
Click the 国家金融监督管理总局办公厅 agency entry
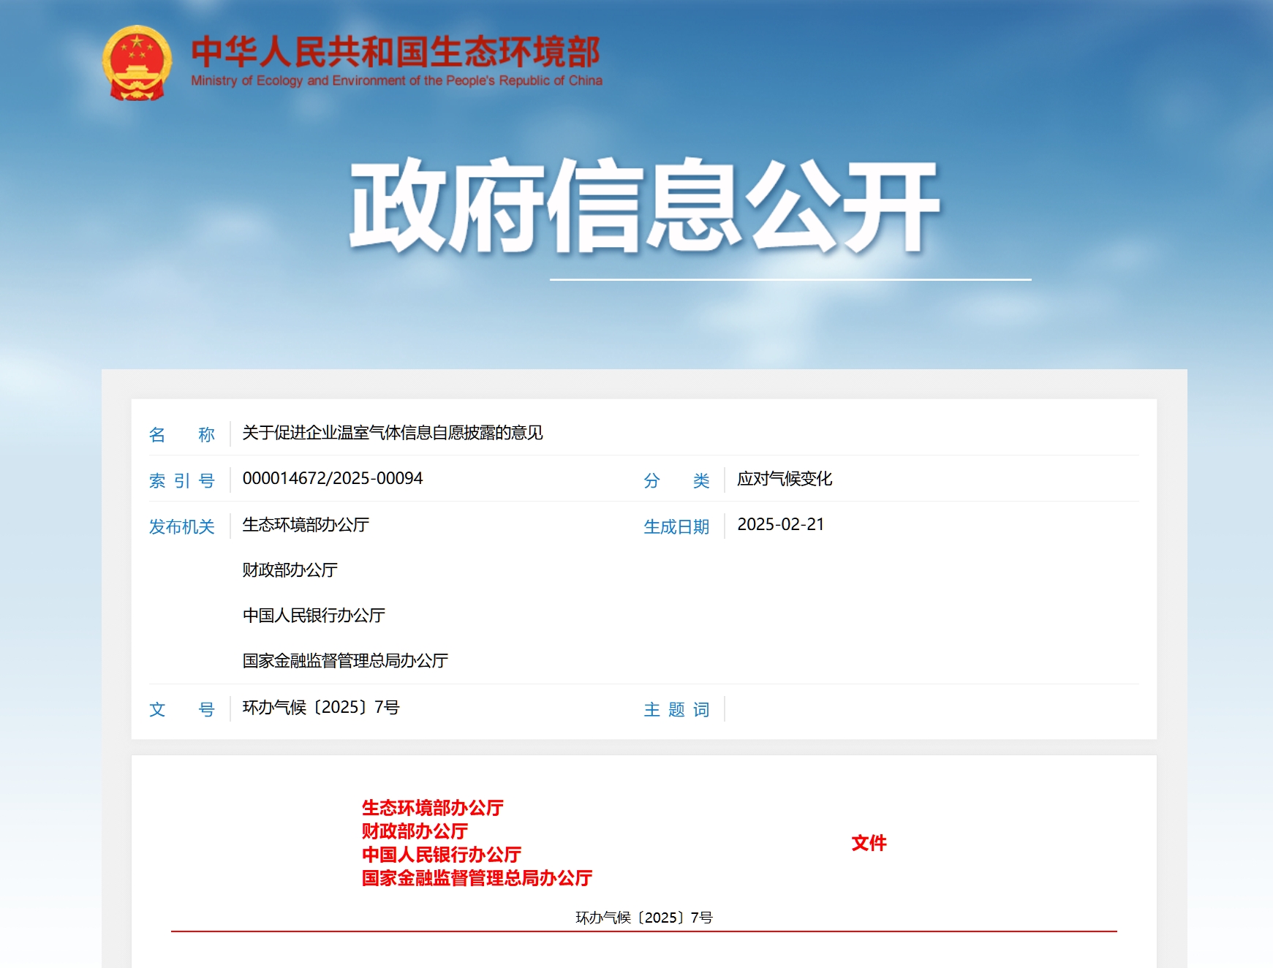click(x=345, y=659)
